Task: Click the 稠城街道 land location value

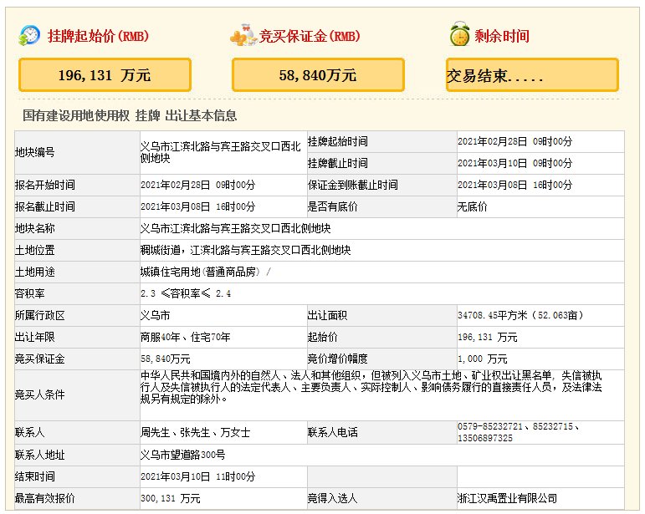Action: click(x=246, y=250)
